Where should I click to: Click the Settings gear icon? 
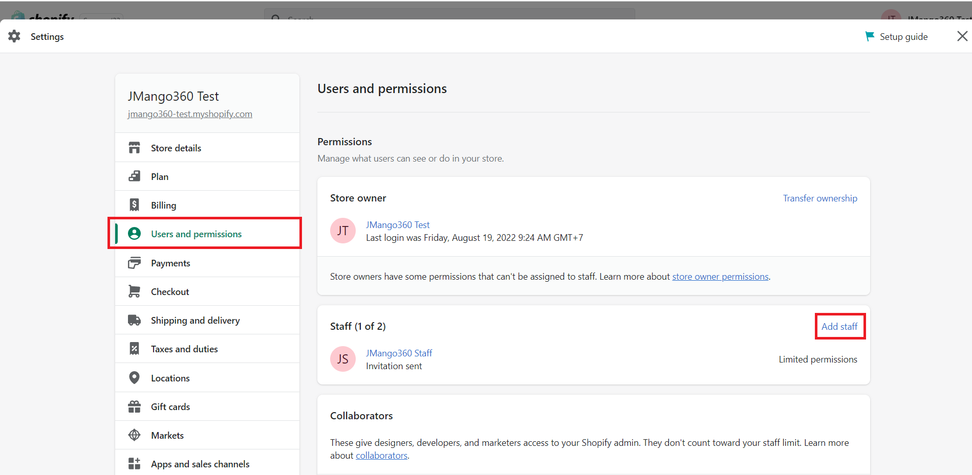tap(14, 36)
